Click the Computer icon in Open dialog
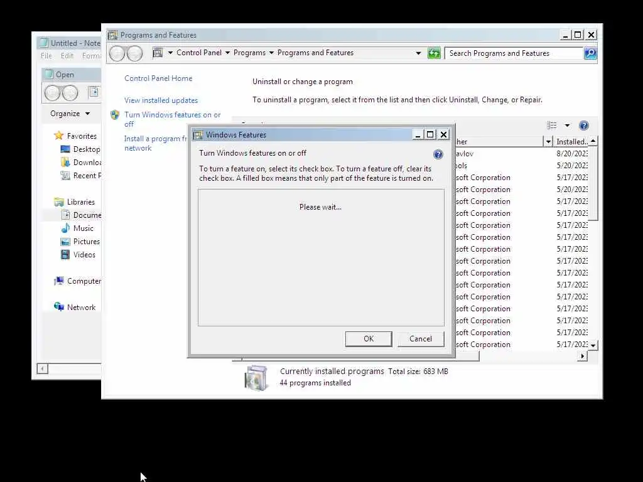643x482 pixels. click(x=59, y=281)
